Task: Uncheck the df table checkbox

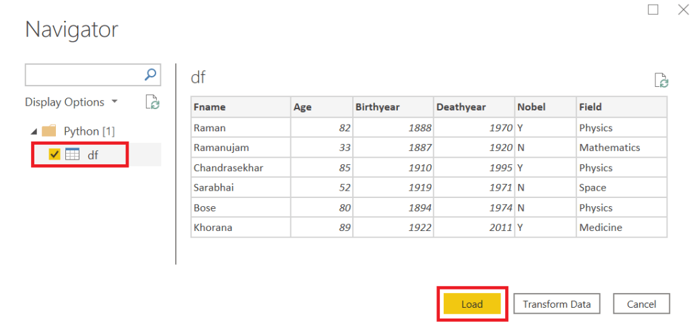Action: click(x=55, y=154)
